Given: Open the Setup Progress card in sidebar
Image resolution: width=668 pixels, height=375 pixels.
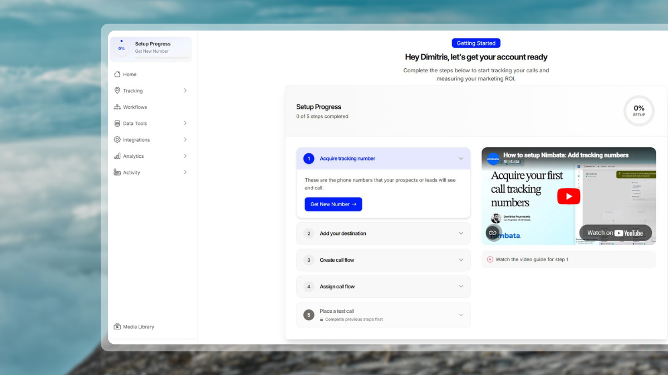Looking at the screenshot, I should pyautogui.click(x=151, y=48).
